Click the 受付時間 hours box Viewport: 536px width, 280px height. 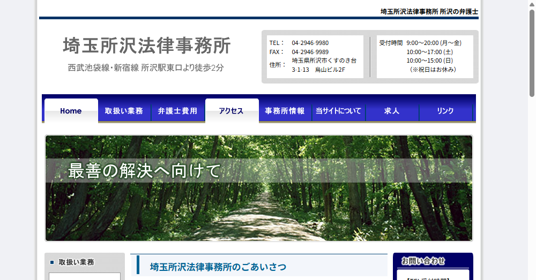point(425,56)
